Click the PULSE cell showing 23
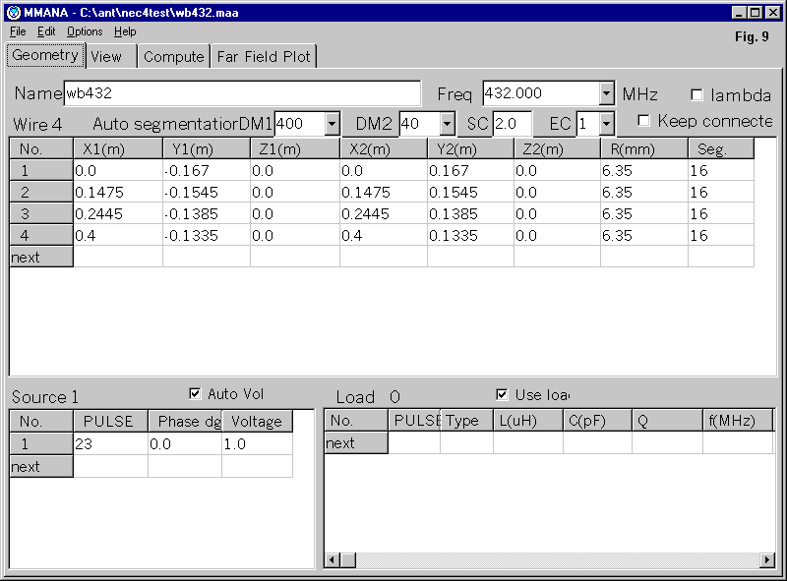 click(x=110, y=444)
